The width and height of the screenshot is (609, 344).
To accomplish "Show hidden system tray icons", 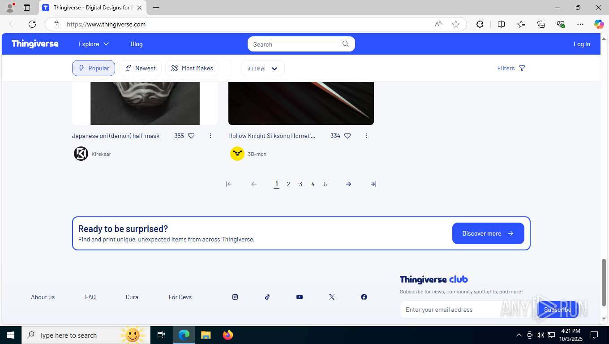I will [519, 335].
